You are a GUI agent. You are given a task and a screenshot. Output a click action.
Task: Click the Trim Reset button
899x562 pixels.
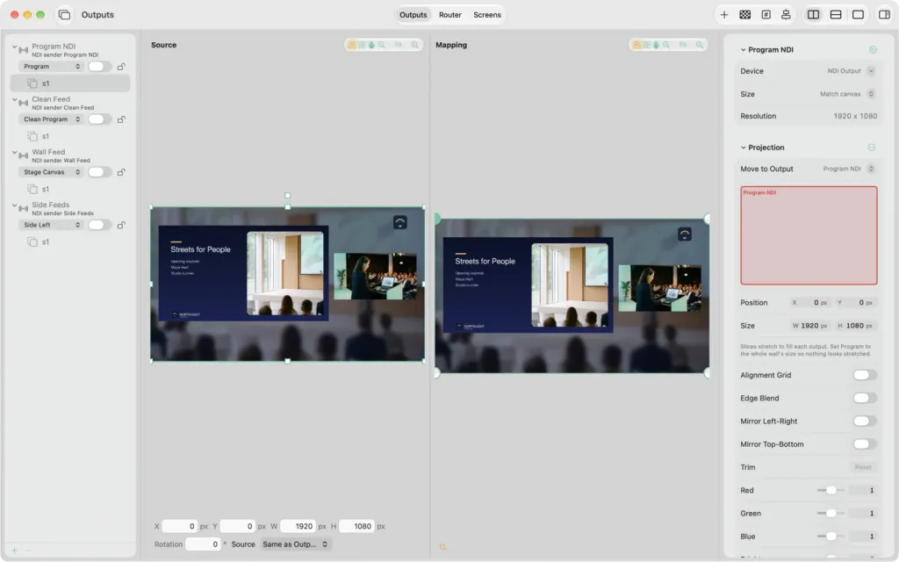(863, 467)
